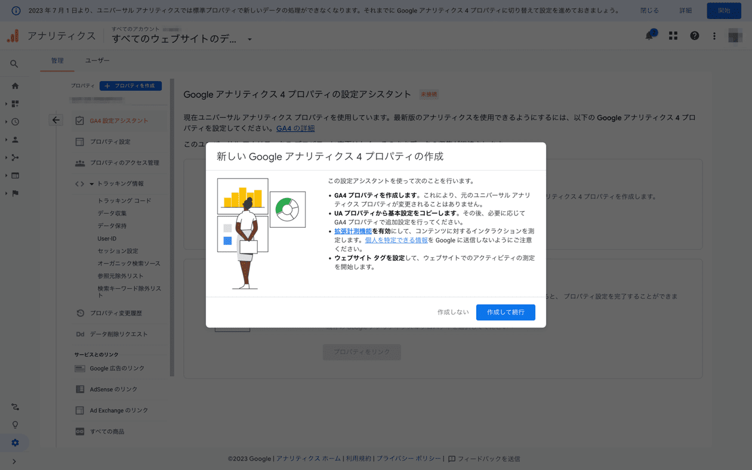Image resolution: width=752 pixels, height=470 pixels.
Task: Select データ収集 item
Action: pos(112,214)
